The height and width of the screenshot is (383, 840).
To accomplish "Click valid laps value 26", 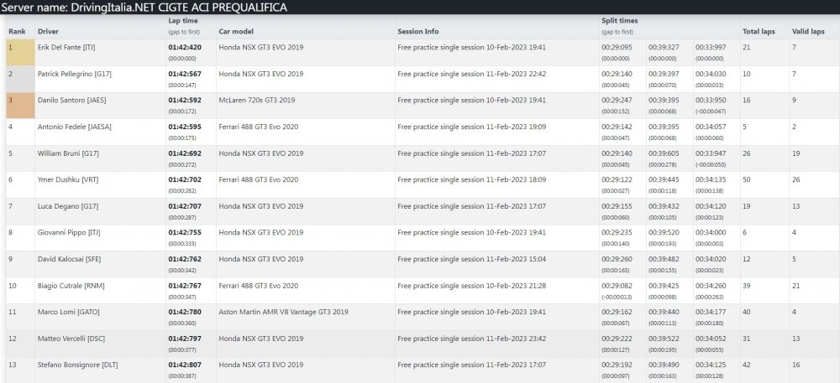I will [x=796, y=180].
